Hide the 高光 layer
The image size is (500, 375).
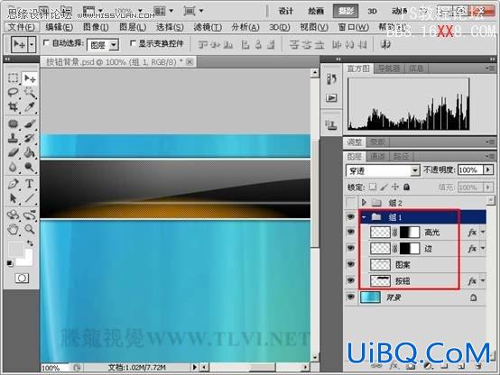[x=351, y=233]
